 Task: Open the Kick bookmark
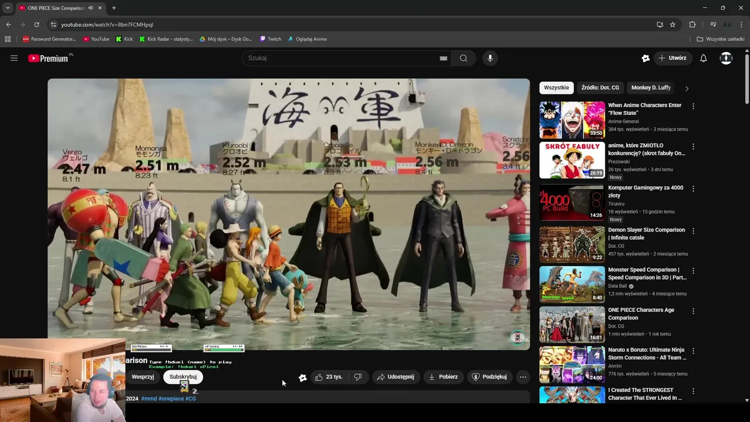click(x=124, y=39)
